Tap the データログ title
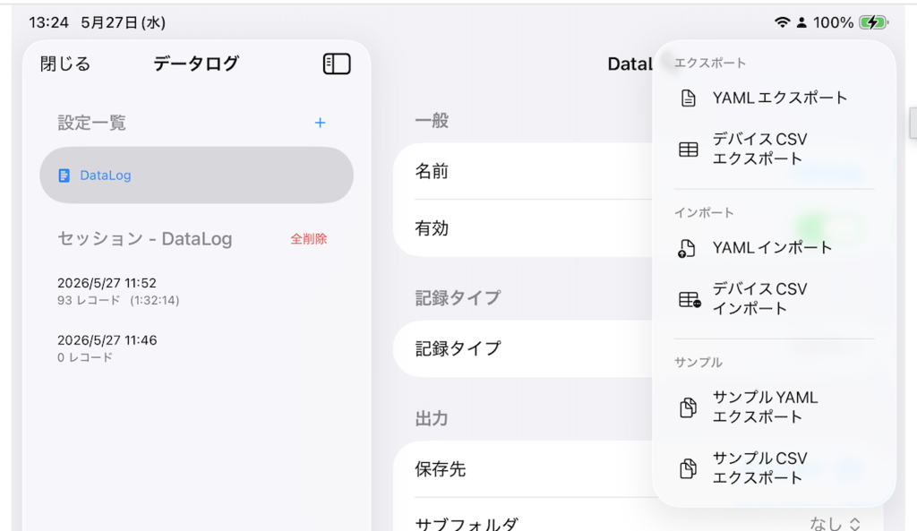Image resolution: width=917 pixels, height=531 pixels. [196, 64]
